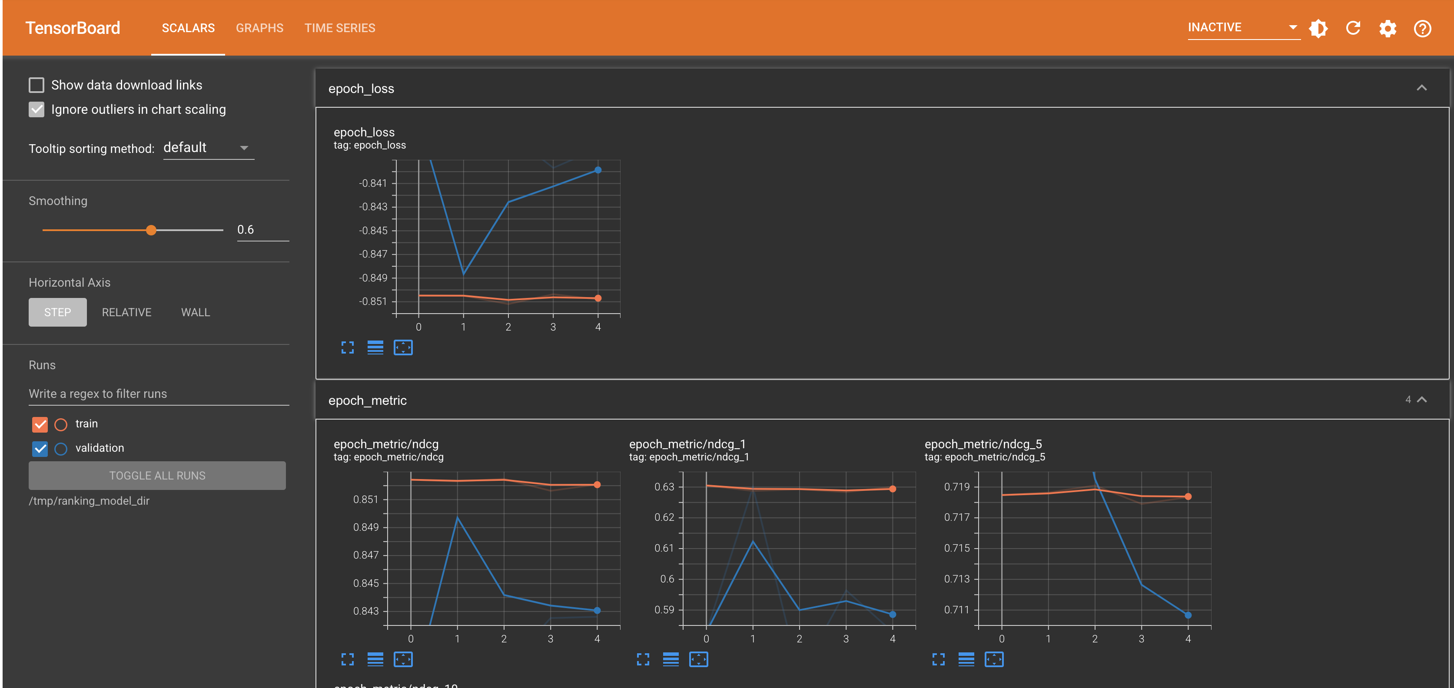Screen dimensions: 1454x688
Task: Select RELATIVE horizontal axis option
Action: (x=126, y=312)
